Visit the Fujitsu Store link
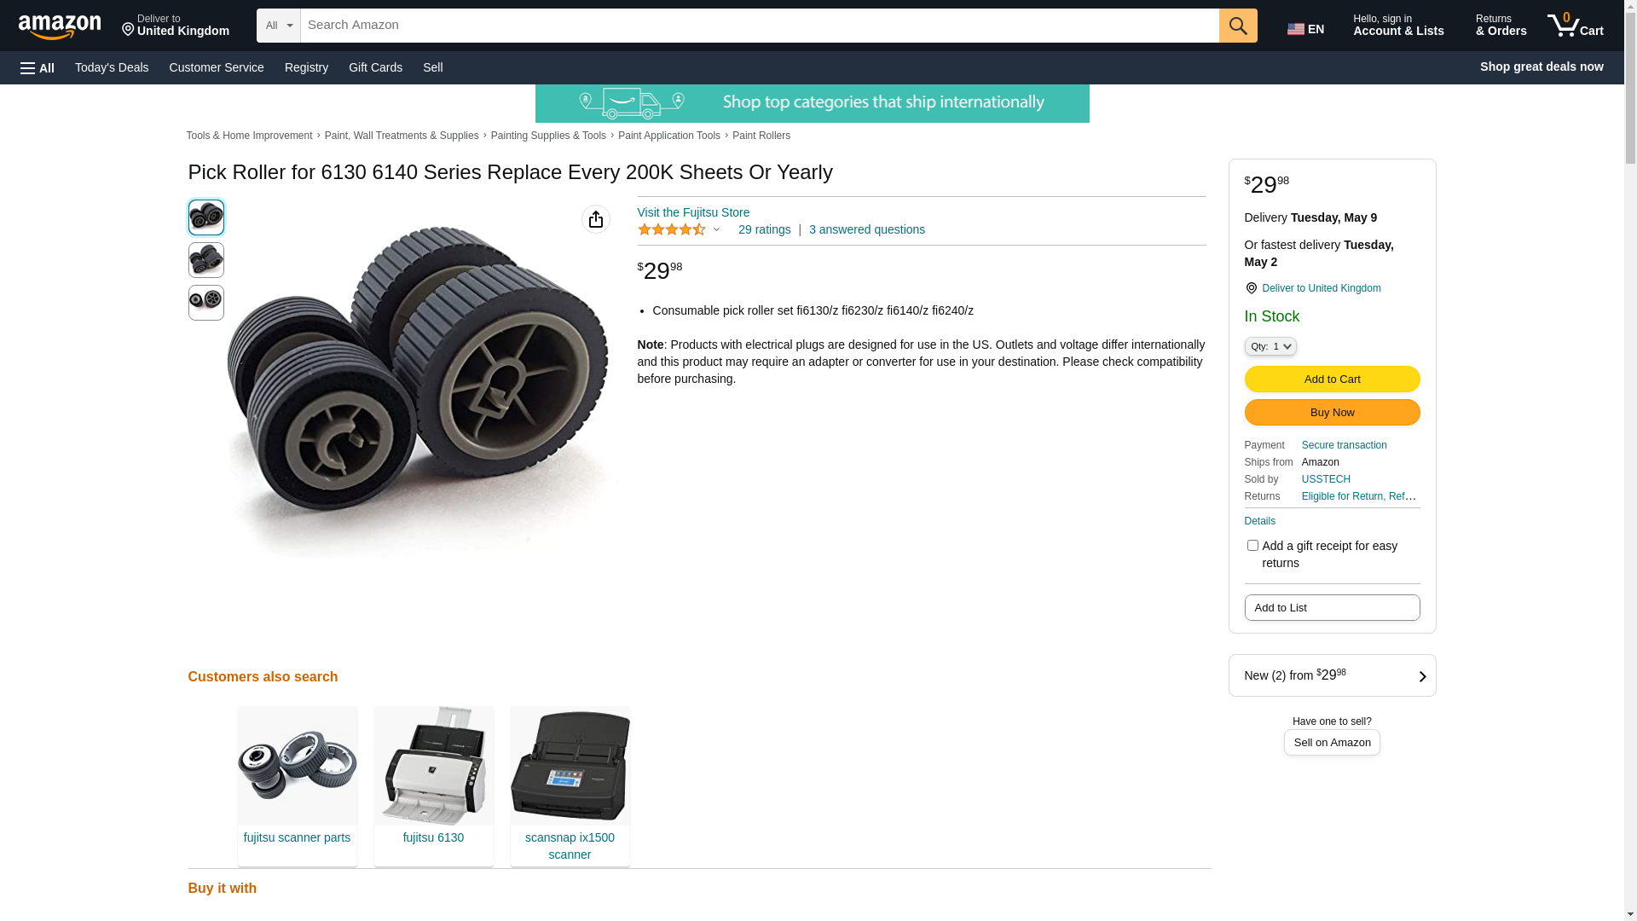Viewport: 1637px width, 921px height. tap(693, 212)
